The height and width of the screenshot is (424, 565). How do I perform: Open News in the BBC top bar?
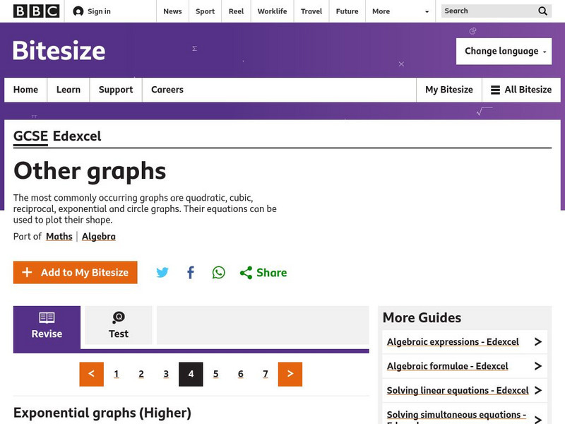pyautogui.click(x=172, y=11)
